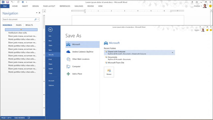This screenshot has width=213, height=120.
Task: Click the pin icon on Shared with Everyone
Action: click(x=173, y=53)
